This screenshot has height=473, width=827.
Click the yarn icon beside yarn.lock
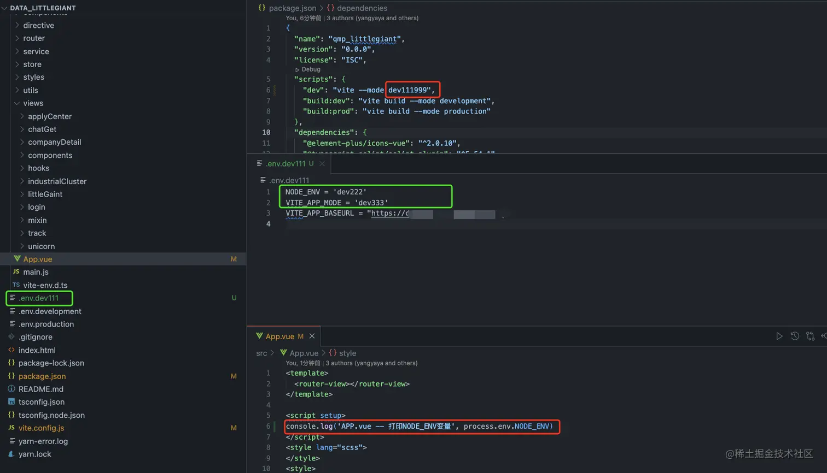point(11,454)
